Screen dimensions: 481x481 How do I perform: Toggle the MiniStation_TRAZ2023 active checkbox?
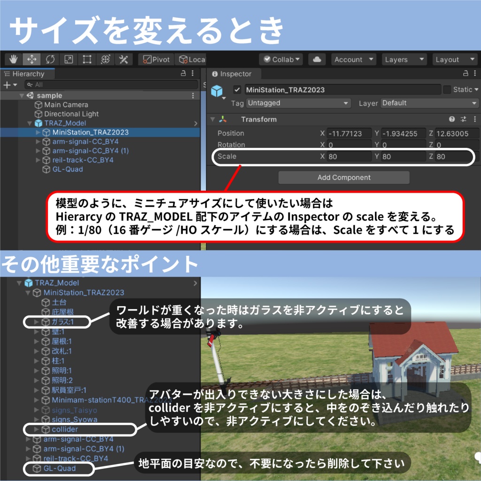(237, 90)
